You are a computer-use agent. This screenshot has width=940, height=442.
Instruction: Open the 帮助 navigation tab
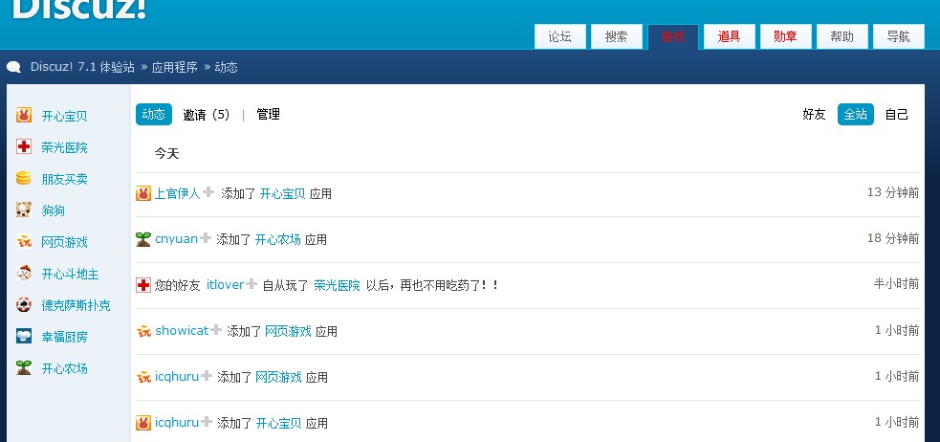(842, 36)
